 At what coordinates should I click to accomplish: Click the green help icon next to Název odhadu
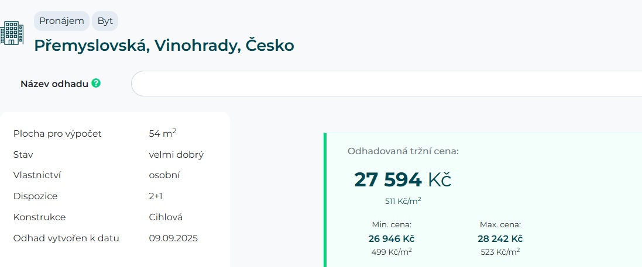[96, 84]
